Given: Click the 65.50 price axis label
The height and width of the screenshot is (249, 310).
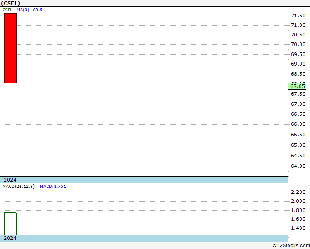Looking at the screenshot, I should click(298, 135).
